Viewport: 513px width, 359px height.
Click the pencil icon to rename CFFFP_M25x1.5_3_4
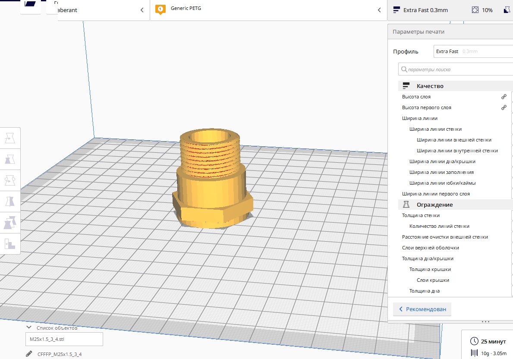pyautogui.click(x=29, y=354)
